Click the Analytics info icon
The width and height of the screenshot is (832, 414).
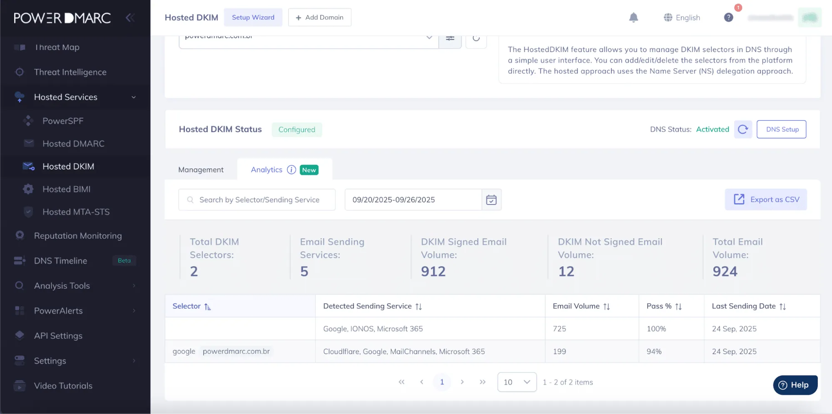click(x=291, y=170)
